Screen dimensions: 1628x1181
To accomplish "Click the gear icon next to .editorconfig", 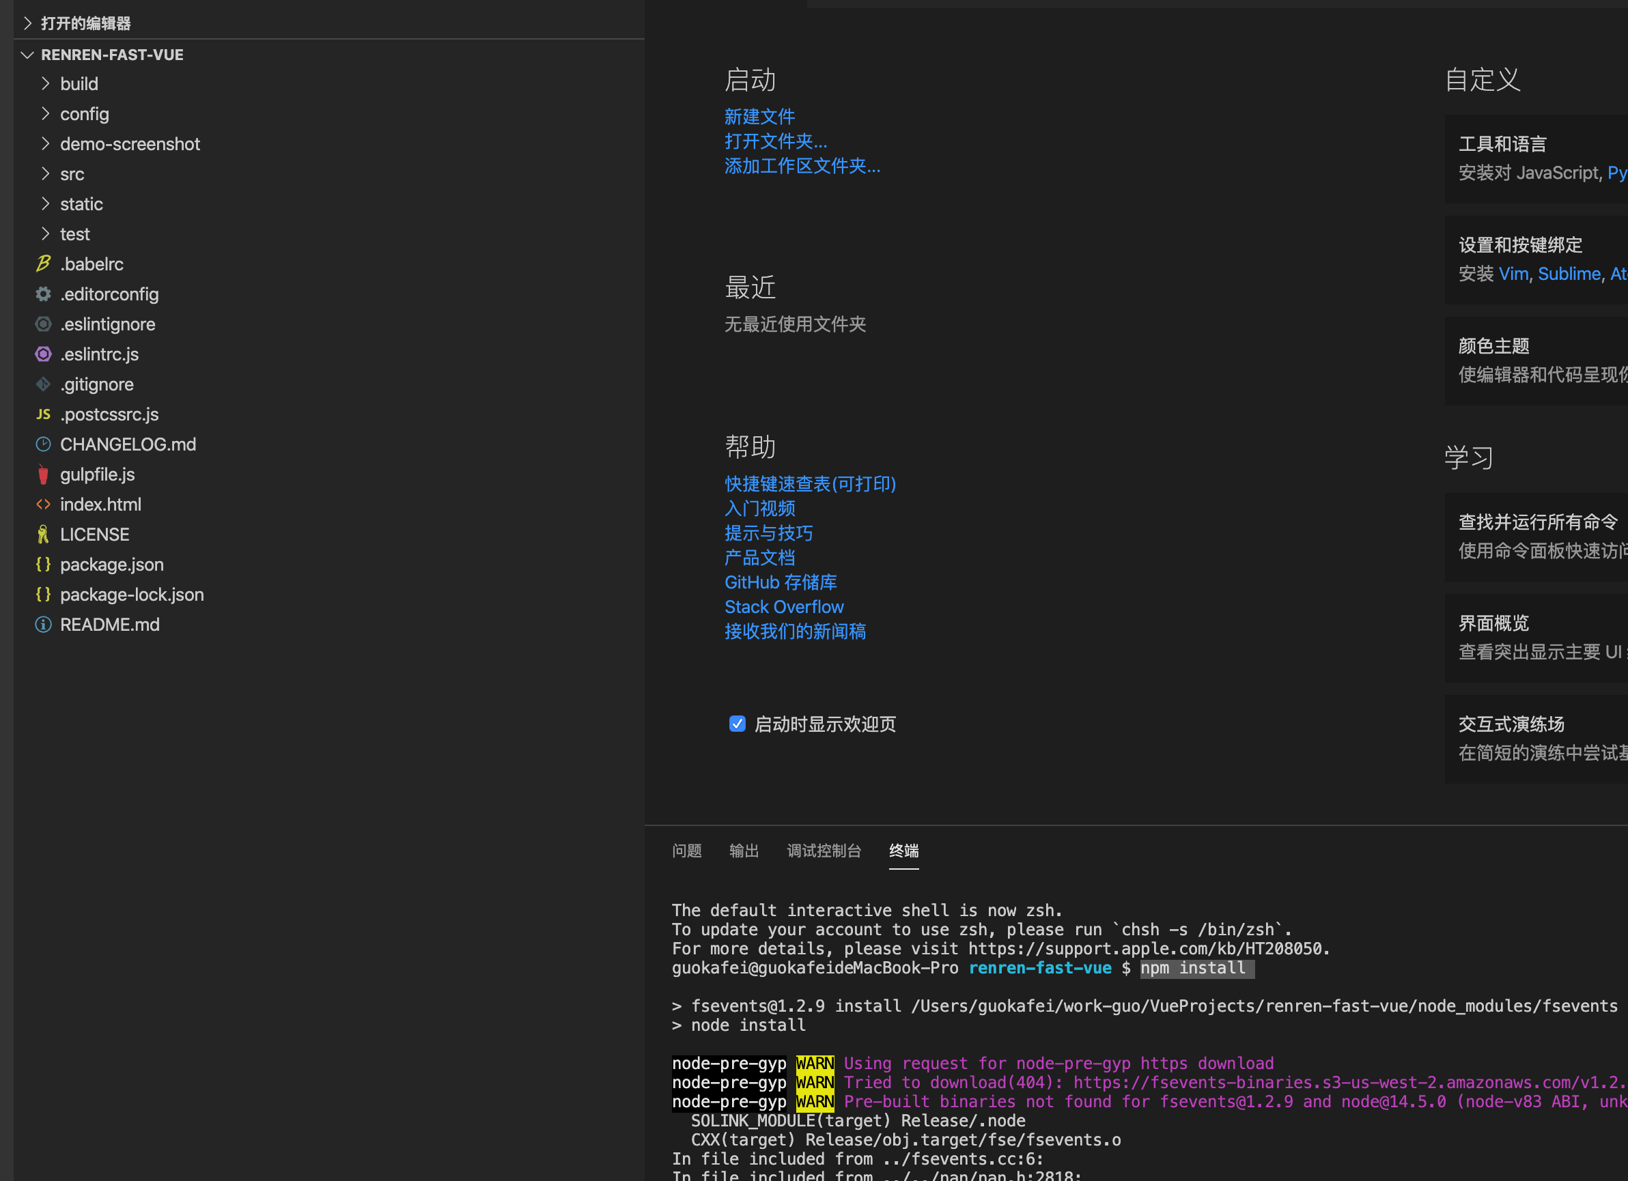I will click(x=43, y=294).
